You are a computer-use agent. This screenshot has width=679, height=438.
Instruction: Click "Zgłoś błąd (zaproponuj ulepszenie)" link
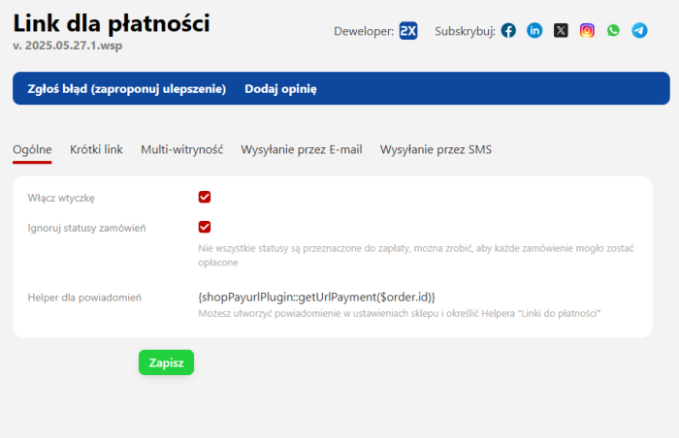pos(127,89)
